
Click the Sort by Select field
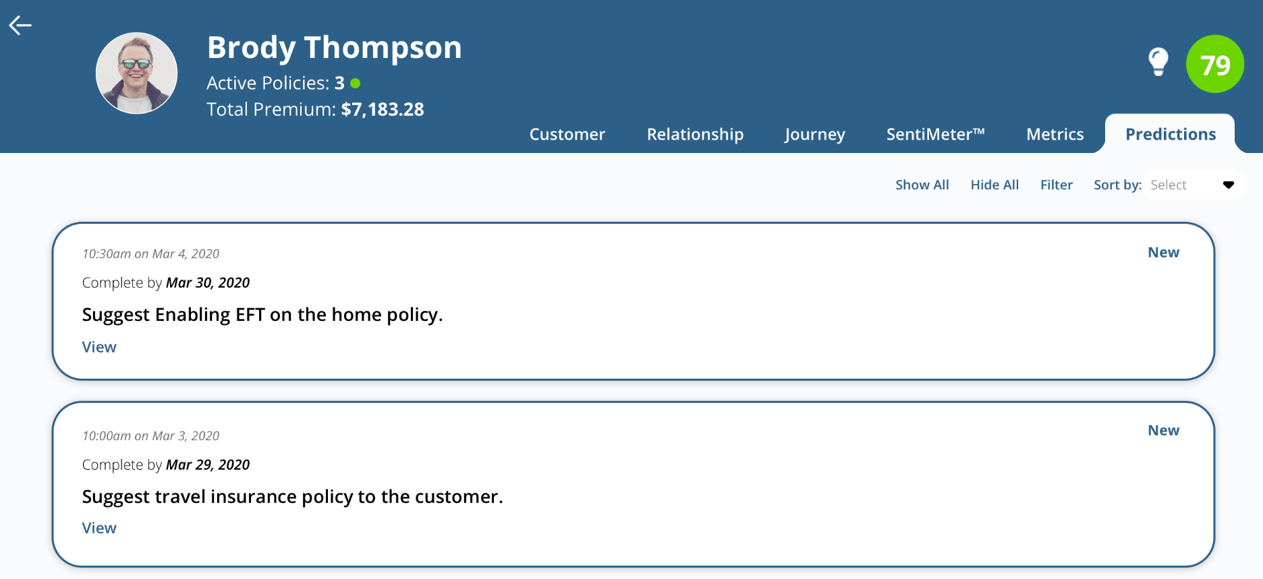click(x=1181, y=185)
